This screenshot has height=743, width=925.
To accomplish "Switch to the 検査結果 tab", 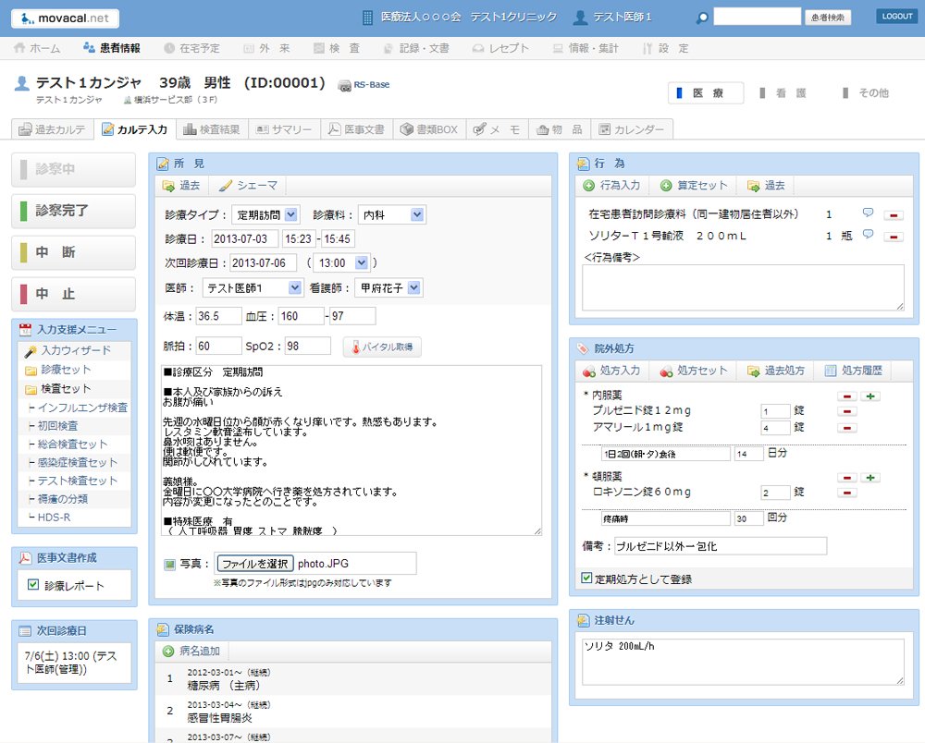I will point(212,129).
